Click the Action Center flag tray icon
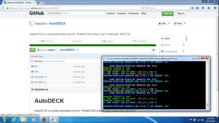The image size is (219, 123). tap(191, 120)
